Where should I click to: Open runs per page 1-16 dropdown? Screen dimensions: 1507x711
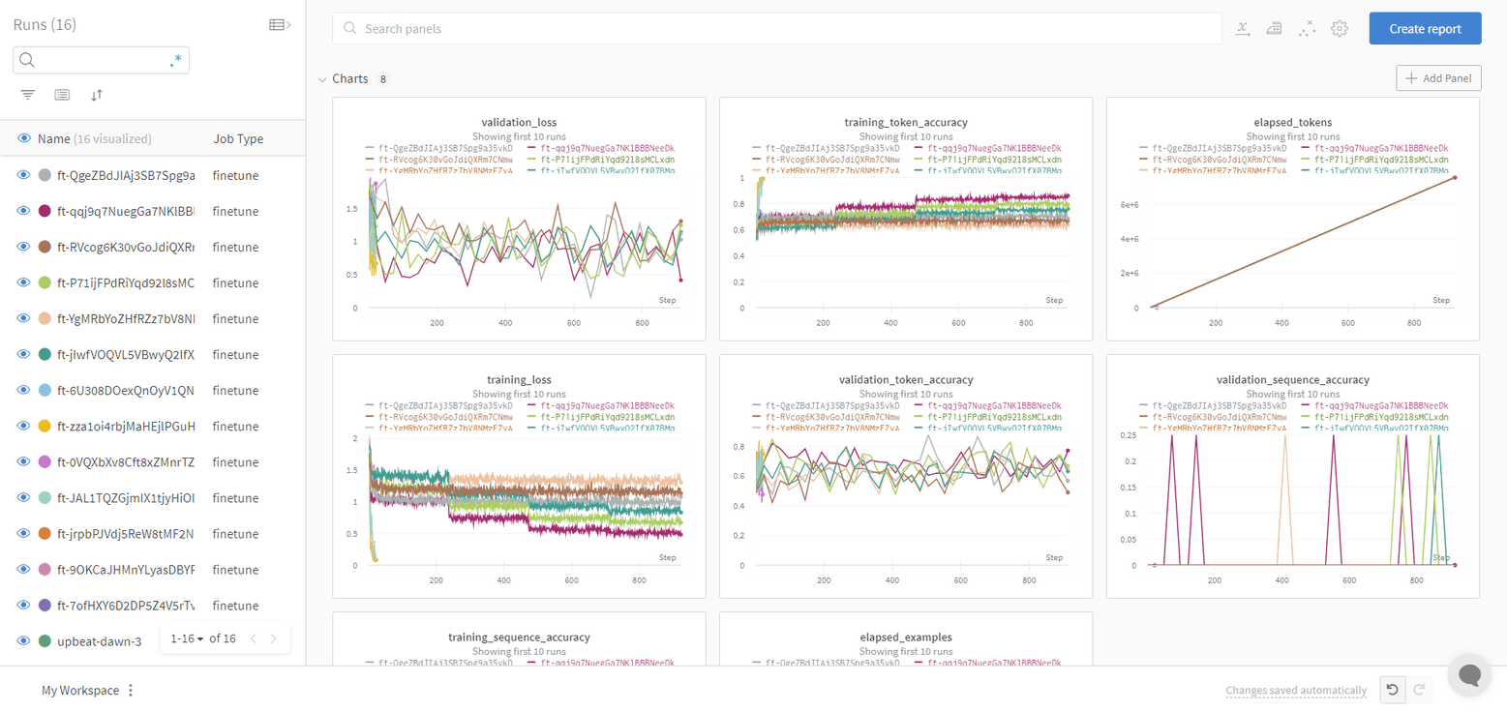click(187, 638)
